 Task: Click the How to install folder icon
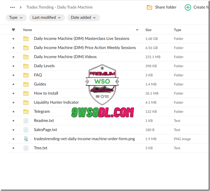click(x=26, y=93)
